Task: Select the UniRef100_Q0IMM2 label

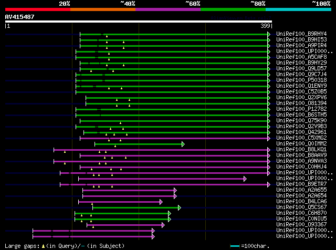Action: click(x=301, y=144)
